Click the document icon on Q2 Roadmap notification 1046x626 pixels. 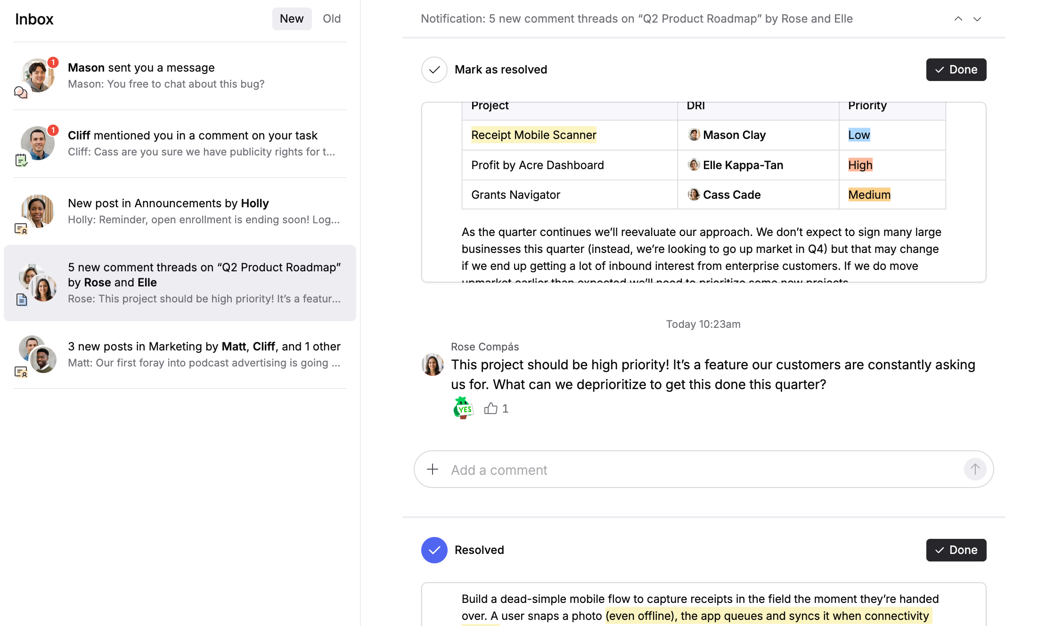[x=22, y=300]
